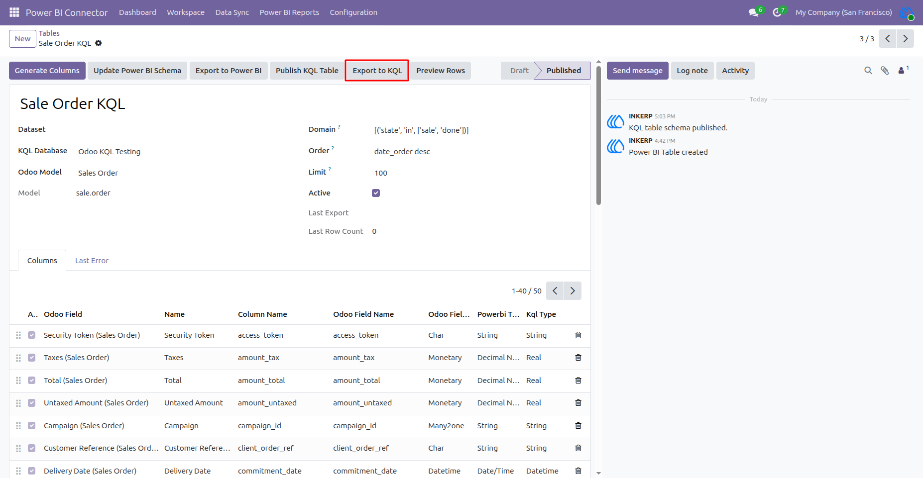Open the conversations chat bubble icon
This screenshot has height=478, width=923.
(x=754, y=12)
